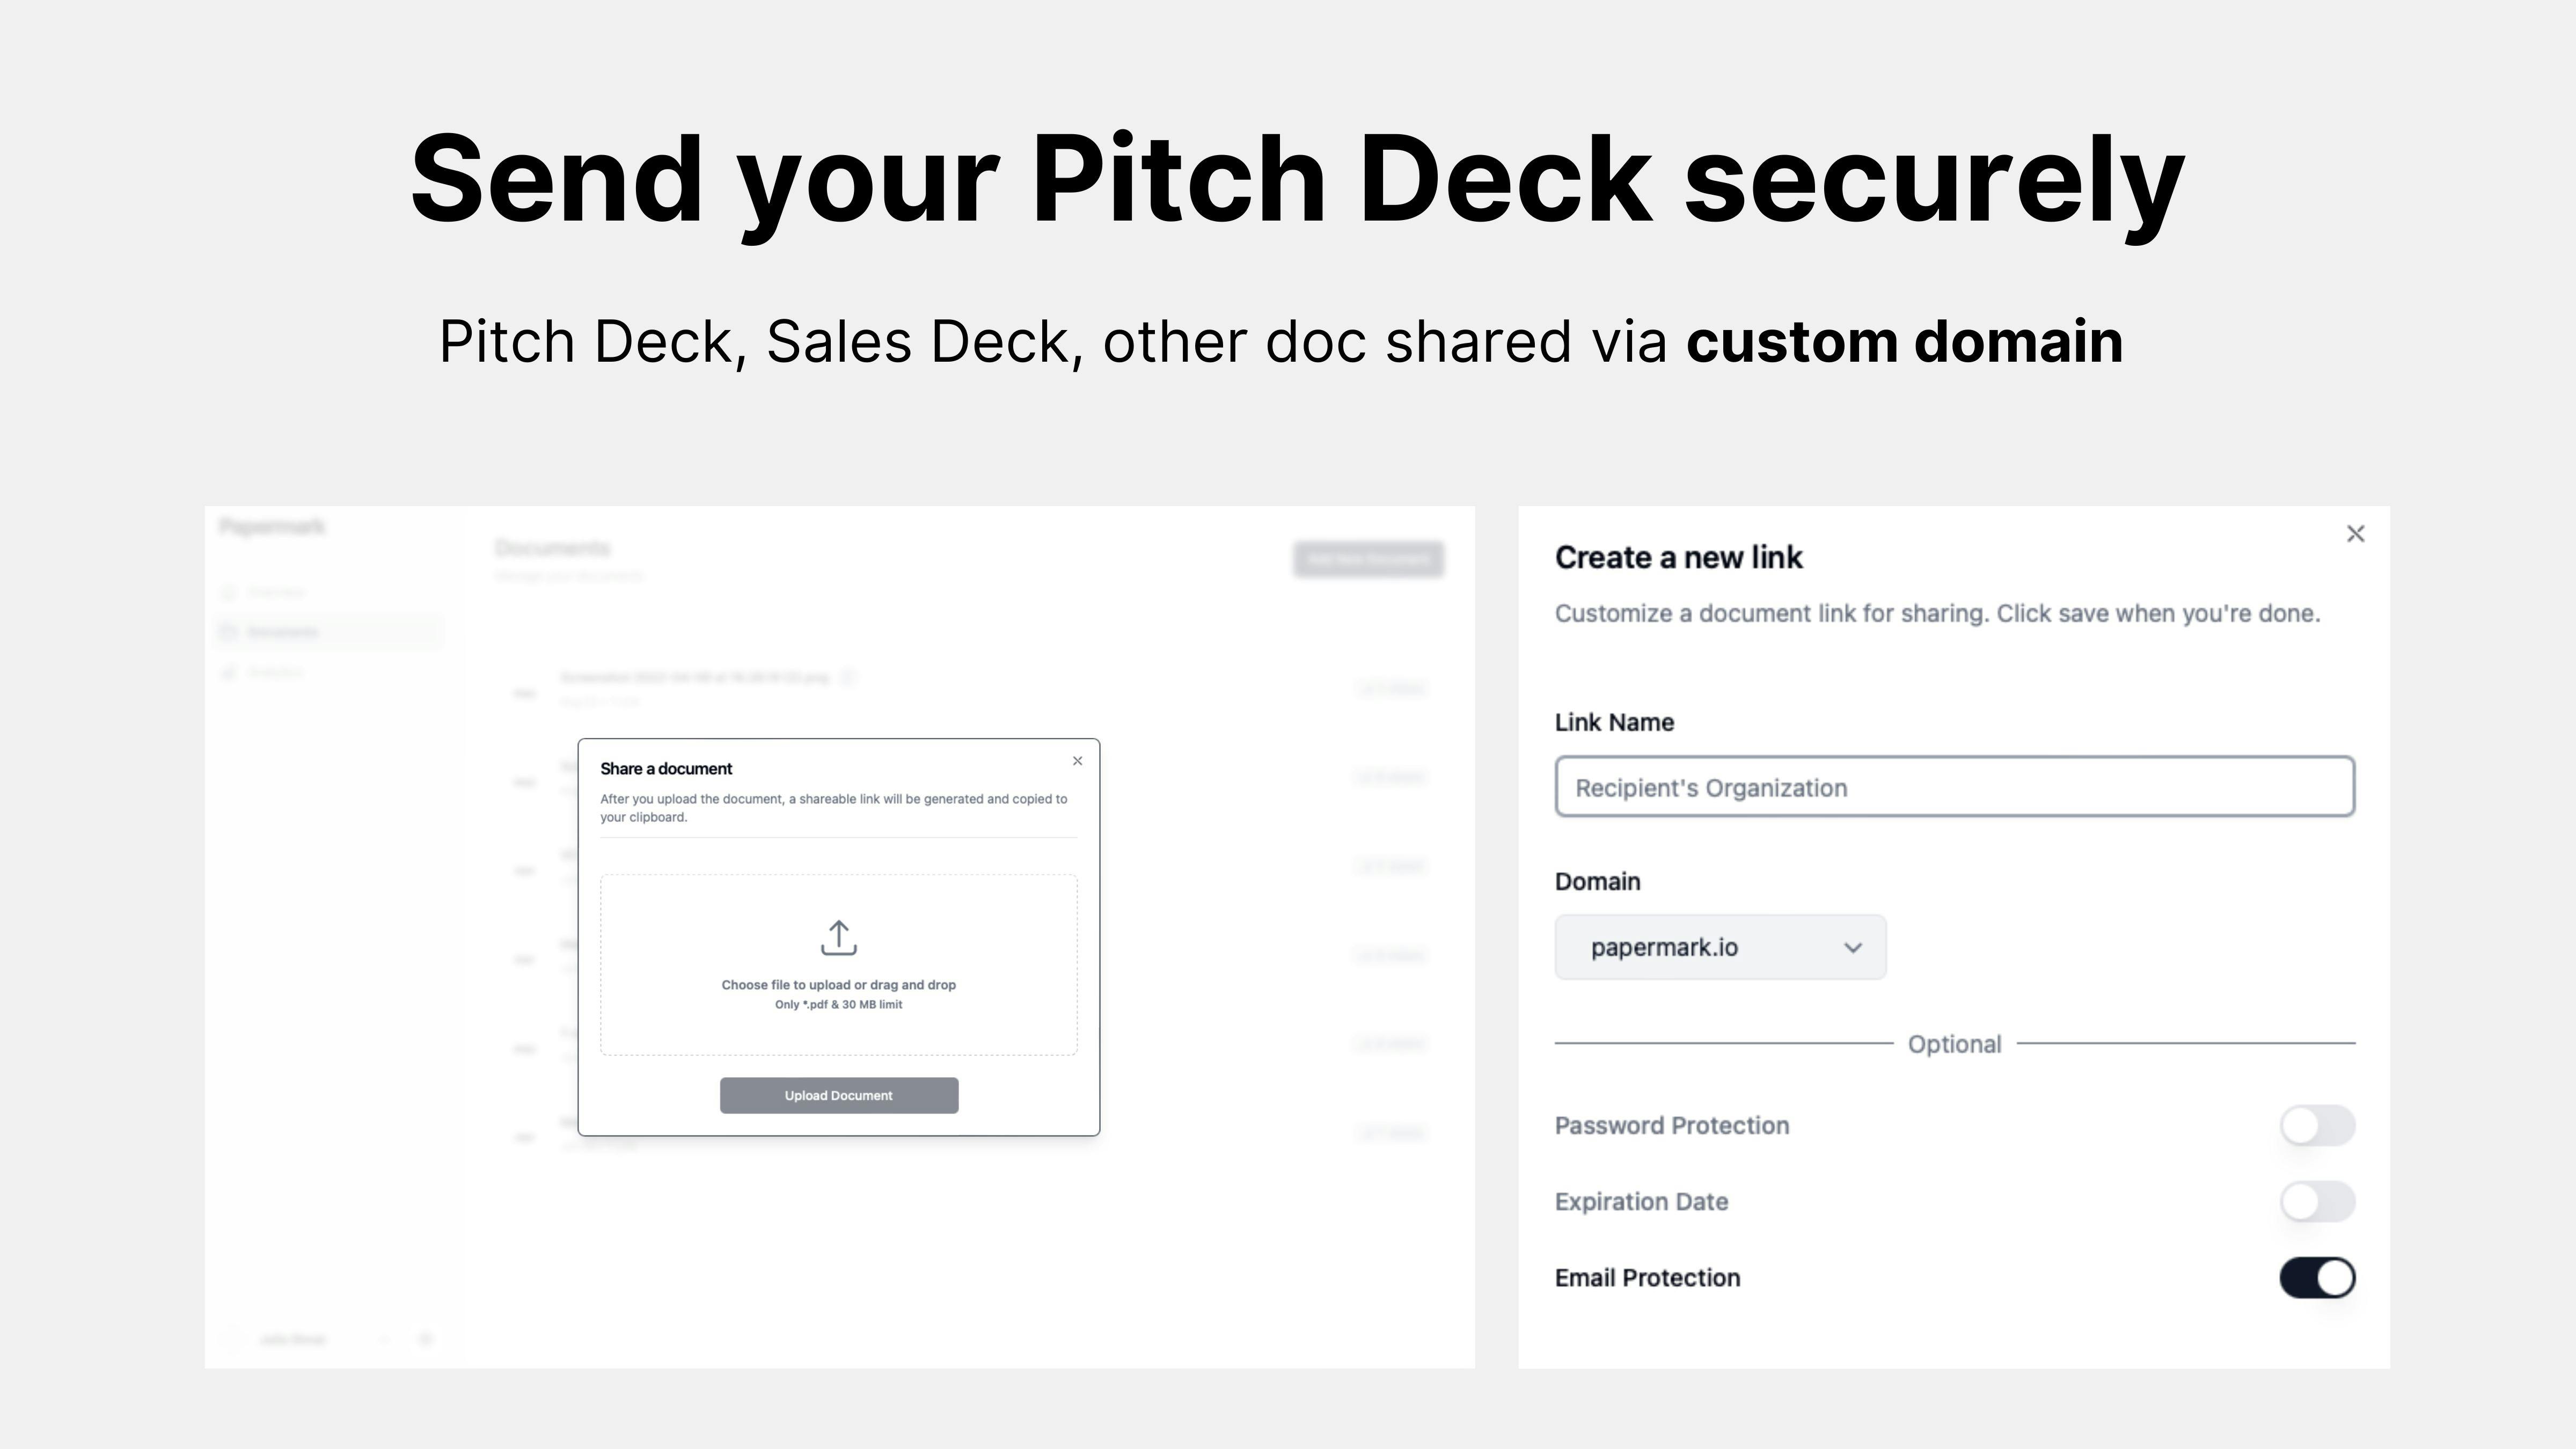
Task: Open the papermark.io domain dropdown
Action: [x=1720, y=947]
